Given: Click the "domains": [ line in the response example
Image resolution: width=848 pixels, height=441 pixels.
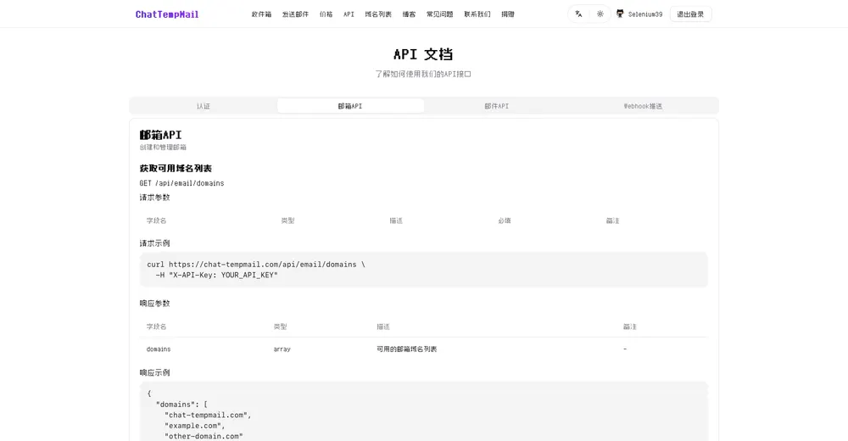Looking at the screenshot, I should (x=181, y=405).
